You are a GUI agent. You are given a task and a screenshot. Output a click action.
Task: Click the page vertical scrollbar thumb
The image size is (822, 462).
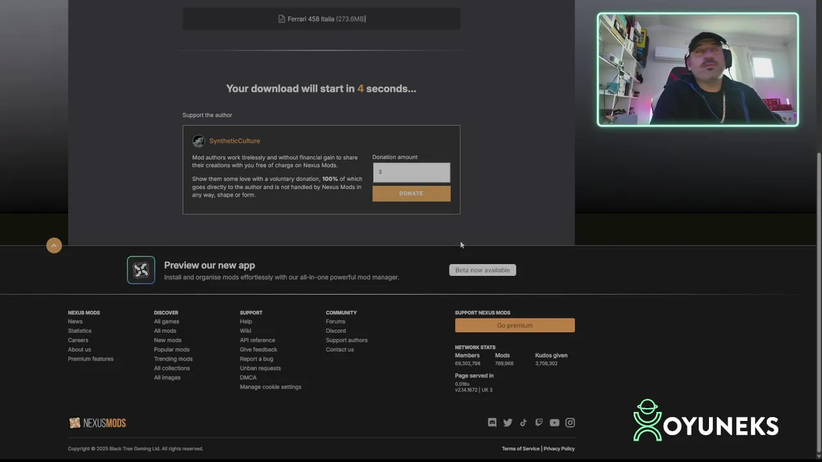819,302
